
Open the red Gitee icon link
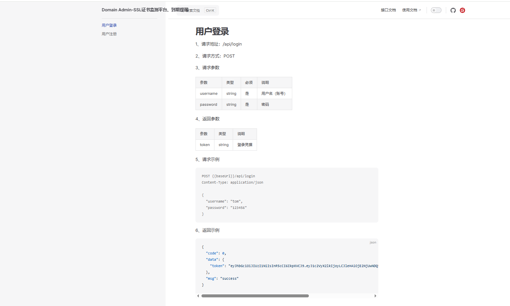[x=462, y=10]
